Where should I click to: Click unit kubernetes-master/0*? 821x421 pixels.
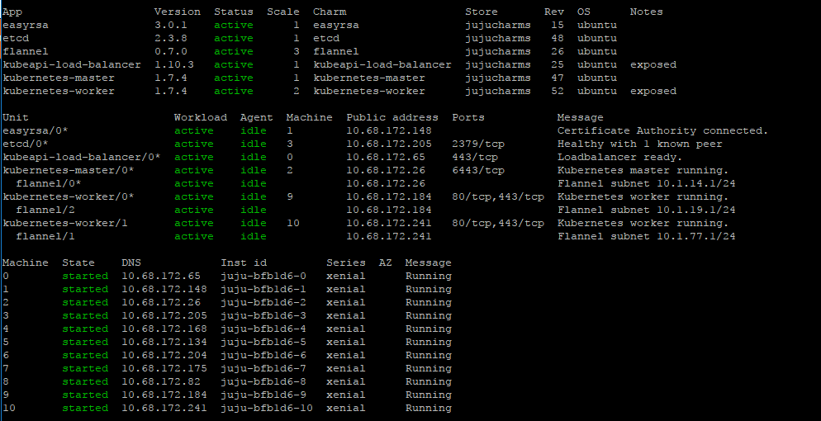click(x=69, y=170)
